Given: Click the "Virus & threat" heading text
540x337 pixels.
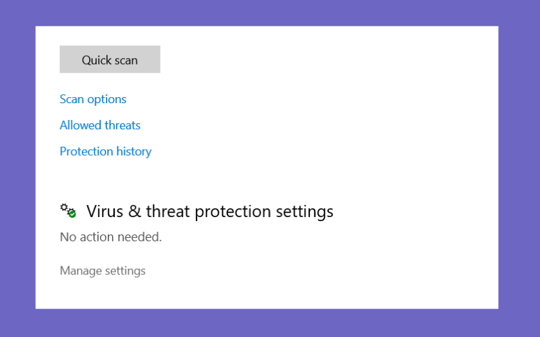Looking at the screenshot, I should coord(138,211).
